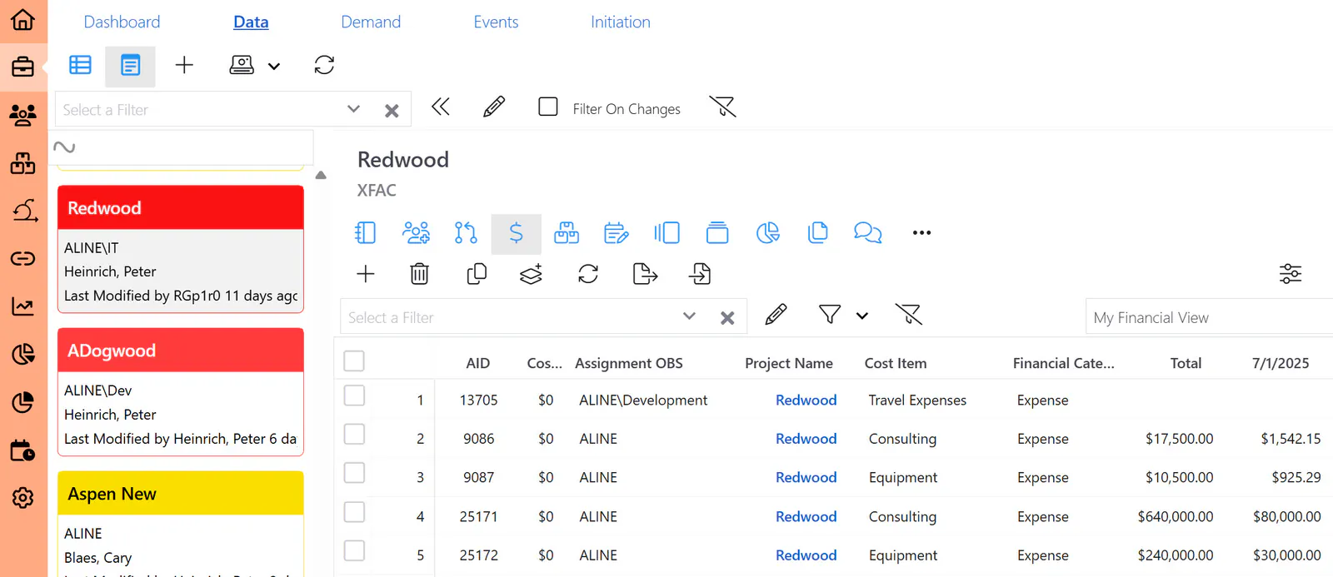Check the row 4 checkbox for AID 25171

[x=354, y=511]
